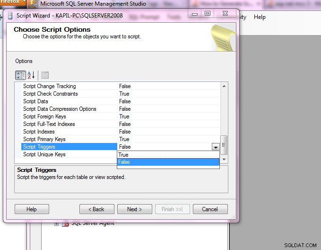
Task: Switch options list to Categorized view
Action: tap(20, 75)
